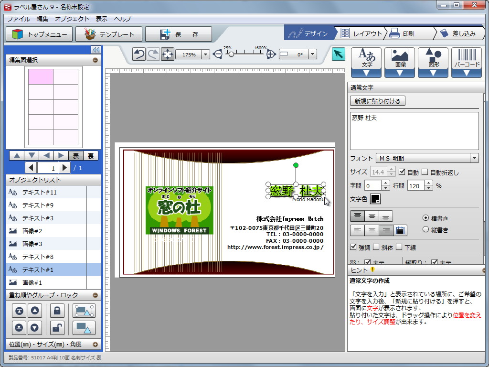Screen dimensions: 489x367
Task: Click 新規に貼り付ける button
Action: pos(378,101)
